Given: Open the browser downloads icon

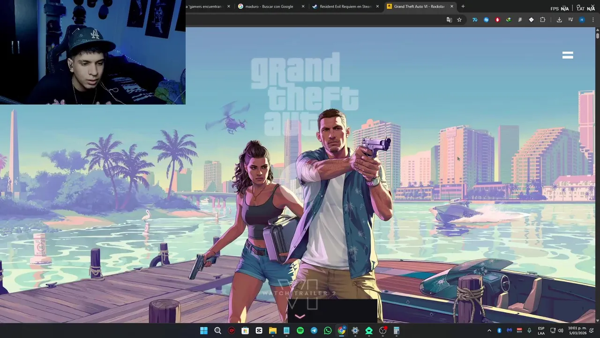Looking at the screenshot, I should [559, 20].
